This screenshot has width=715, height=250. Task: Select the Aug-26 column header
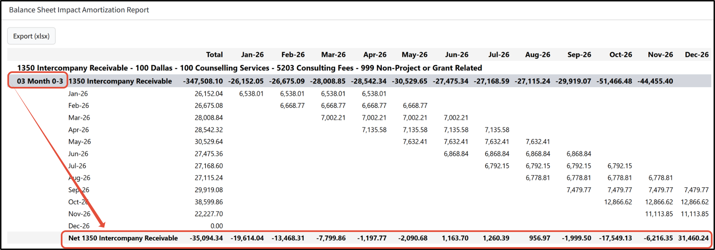[x=537, y=55]
